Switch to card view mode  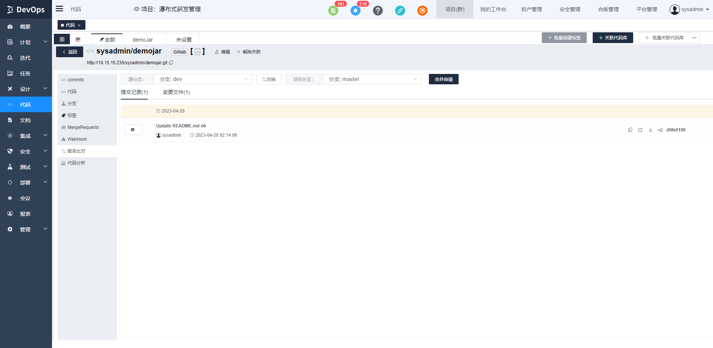pyautogui.click(x=78, y=39)
